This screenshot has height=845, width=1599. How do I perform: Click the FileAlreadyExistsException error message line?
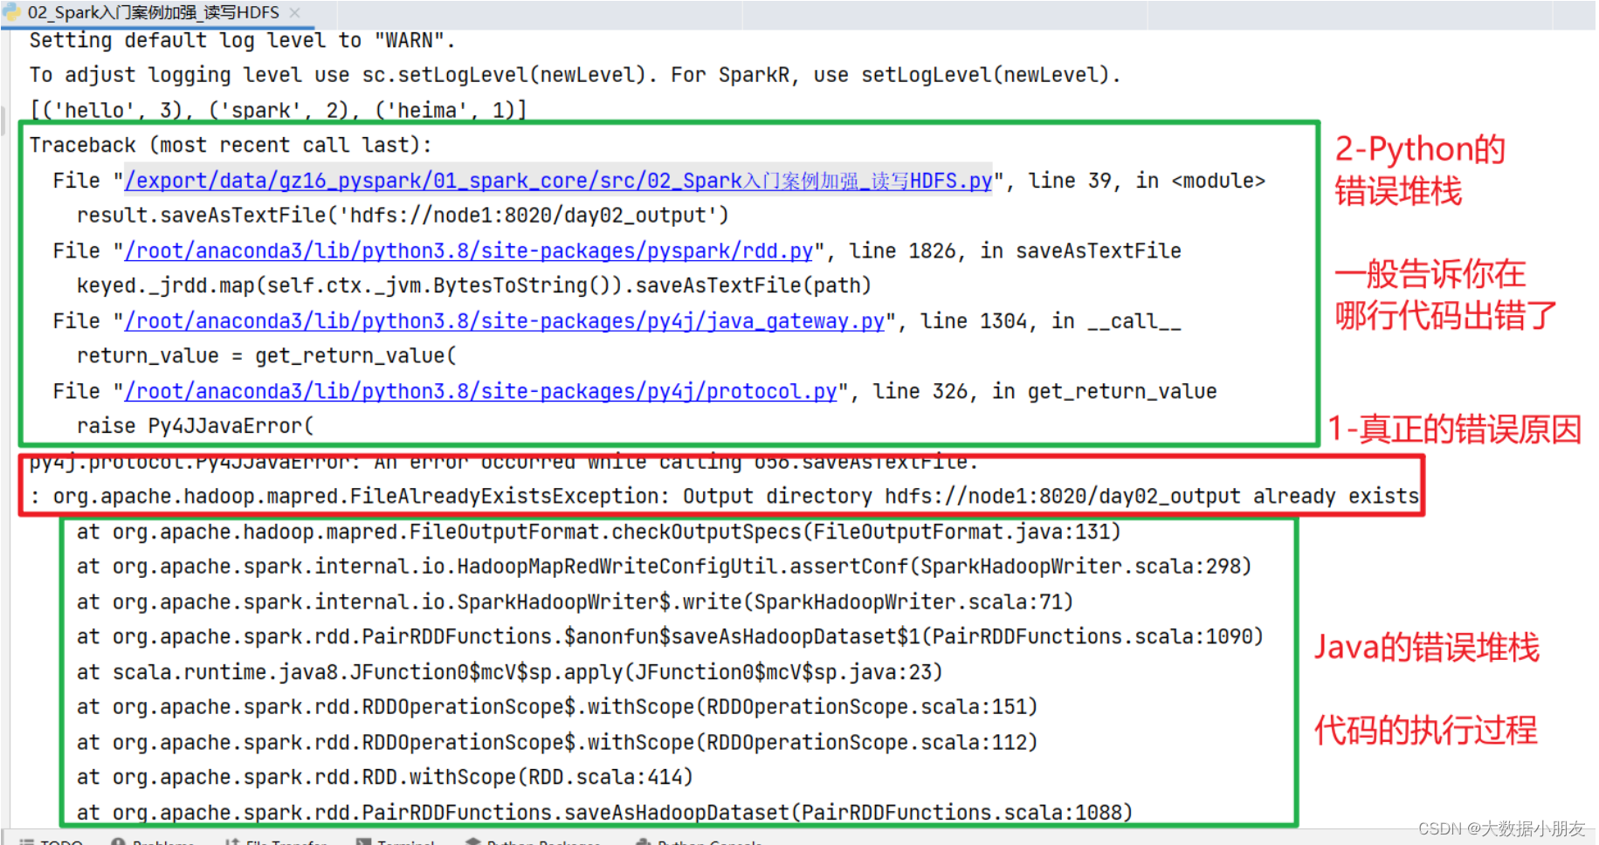pos(724,497)
